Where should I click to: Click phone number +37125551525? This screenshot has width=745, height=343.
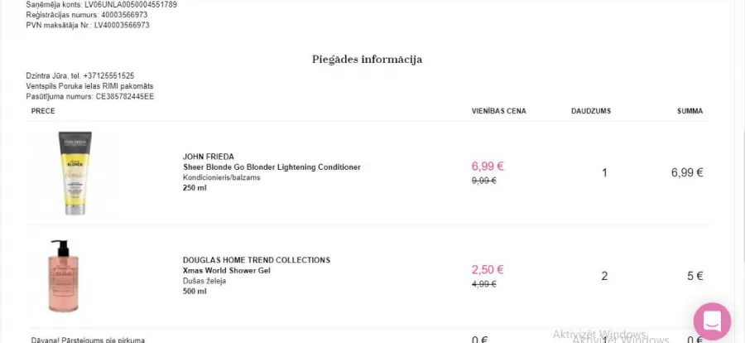108,75
